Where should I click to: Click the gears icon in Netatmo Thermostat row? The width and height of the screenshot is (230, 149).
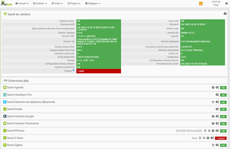point(217,123)
